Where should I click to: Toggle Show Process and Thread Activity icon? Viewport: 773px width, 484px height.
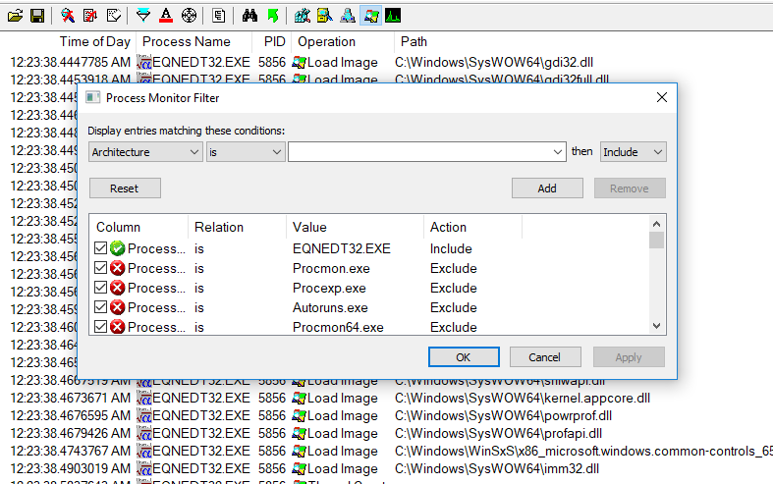[370, 16]
